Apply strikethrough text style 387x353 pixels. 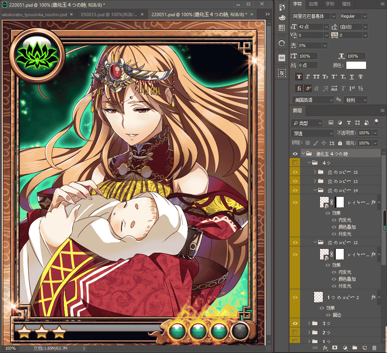point(361,77)
